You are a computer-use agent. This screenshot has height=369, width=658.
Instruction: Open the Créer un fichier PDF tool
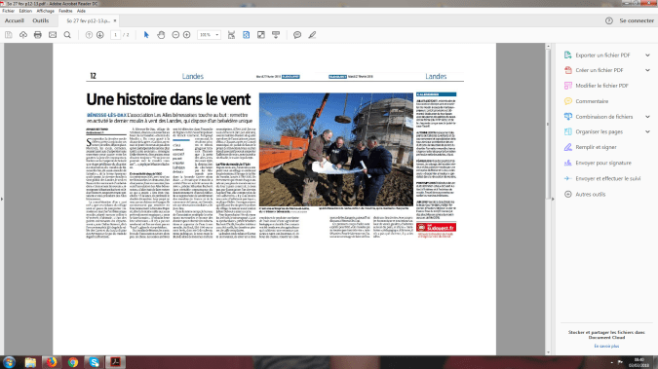pos(600,70)
